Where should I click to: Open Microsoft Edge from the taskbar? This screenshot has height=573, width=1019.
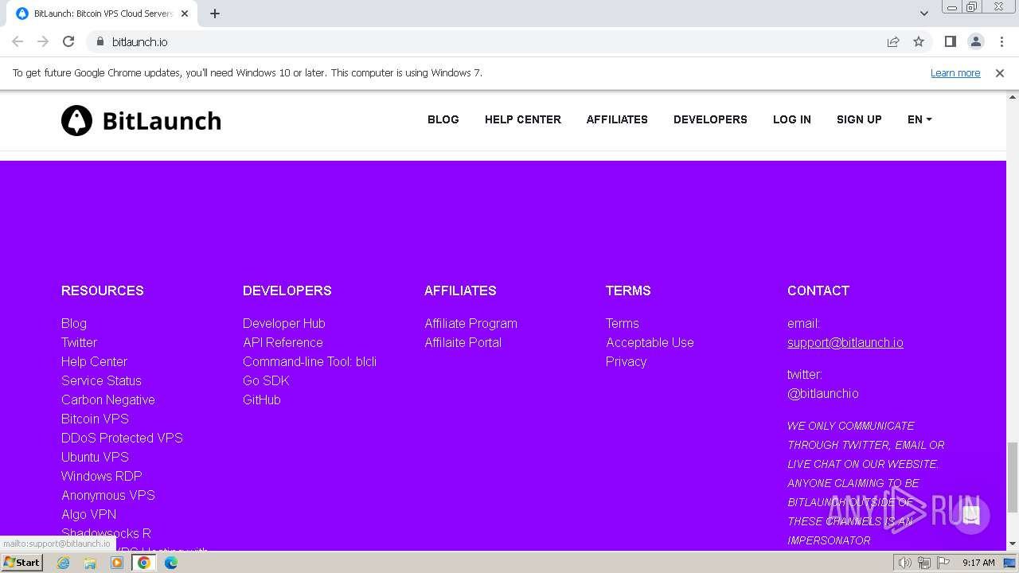click(171, 563)
